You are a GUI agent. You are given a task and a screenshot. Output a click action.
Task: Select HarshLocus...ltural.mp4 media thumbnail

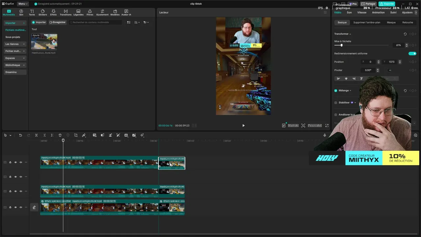[x=44, y=41]
